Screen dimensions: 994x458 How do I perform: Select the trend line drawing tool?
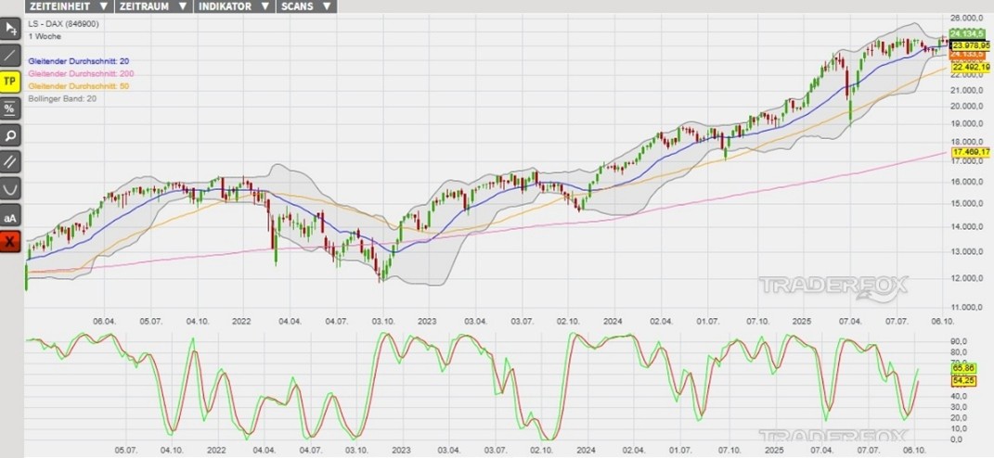click(x=10, y=55)
